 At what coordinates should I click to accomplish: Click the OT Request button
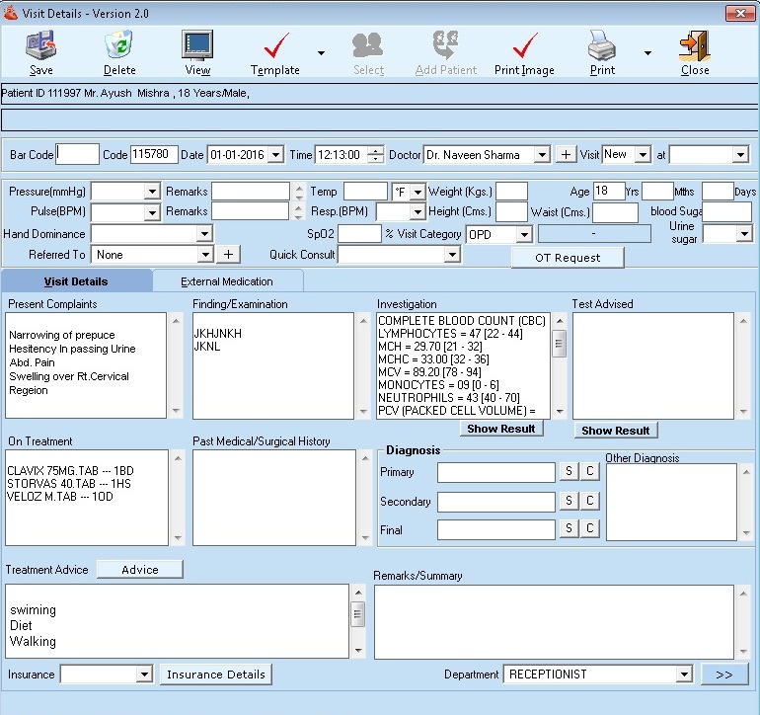568,258
